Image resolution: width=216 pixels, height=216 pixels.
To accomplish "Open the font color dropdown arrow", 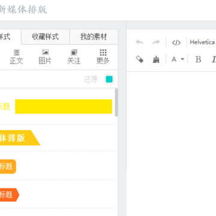I will tap(182, 59).
